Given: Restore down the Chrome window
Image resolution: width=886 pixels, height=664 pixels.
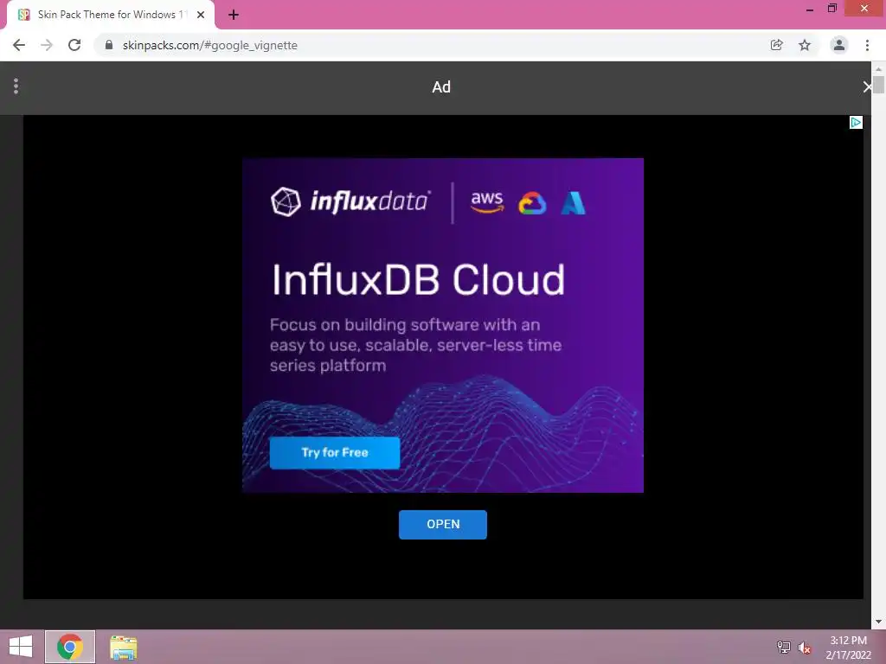Looking at the screenshot, I should [832, 8].
